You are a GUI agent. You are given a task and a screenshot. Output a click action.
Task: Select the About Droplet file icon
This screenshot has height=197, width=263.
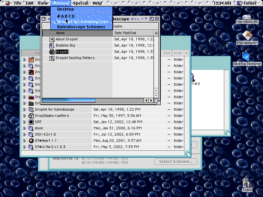[52, 39]
